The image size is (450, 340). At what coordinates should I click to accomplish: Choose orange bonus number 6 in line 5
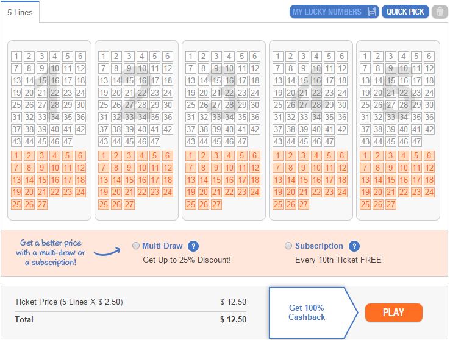429,155
